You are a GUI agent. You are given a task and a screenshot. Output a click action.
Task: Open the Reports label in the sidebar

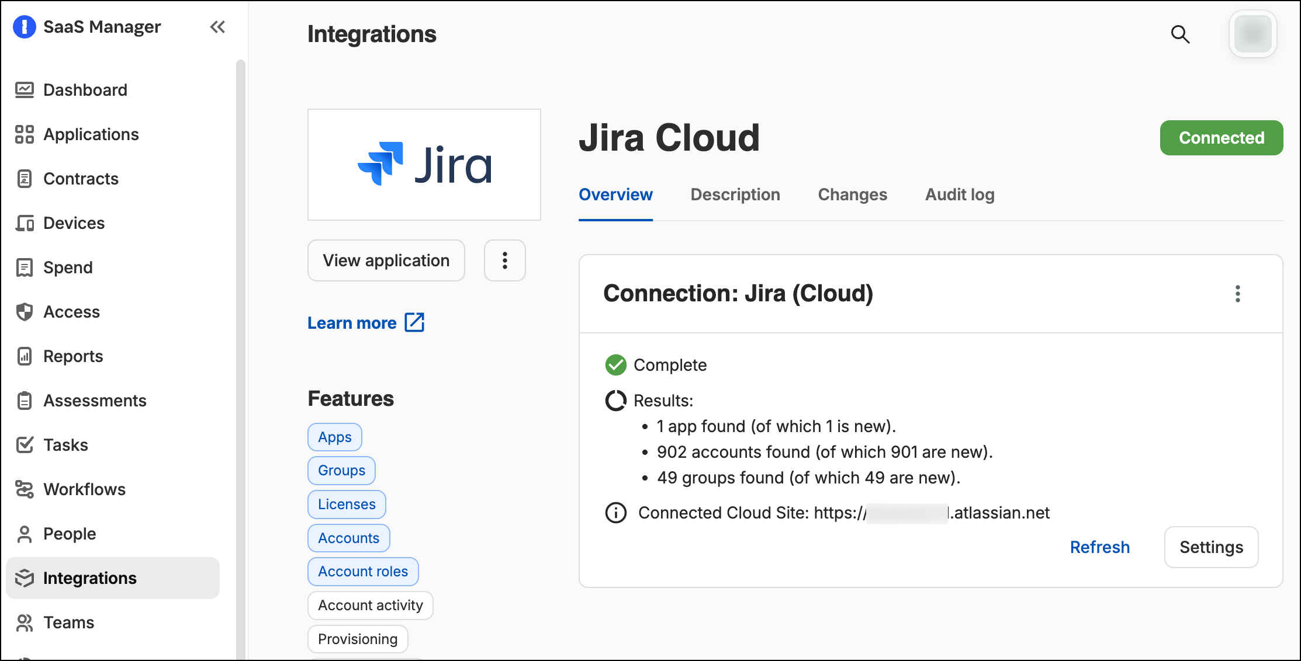(x=73, y=356)
